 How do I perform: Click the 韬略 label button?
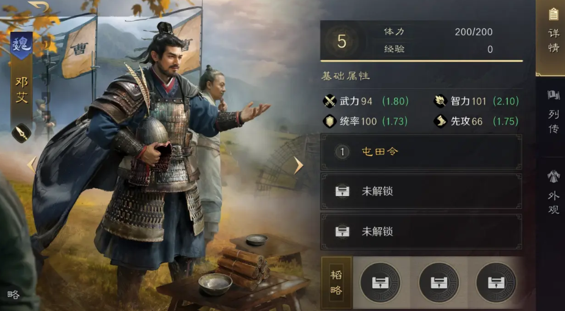[336, 282]
